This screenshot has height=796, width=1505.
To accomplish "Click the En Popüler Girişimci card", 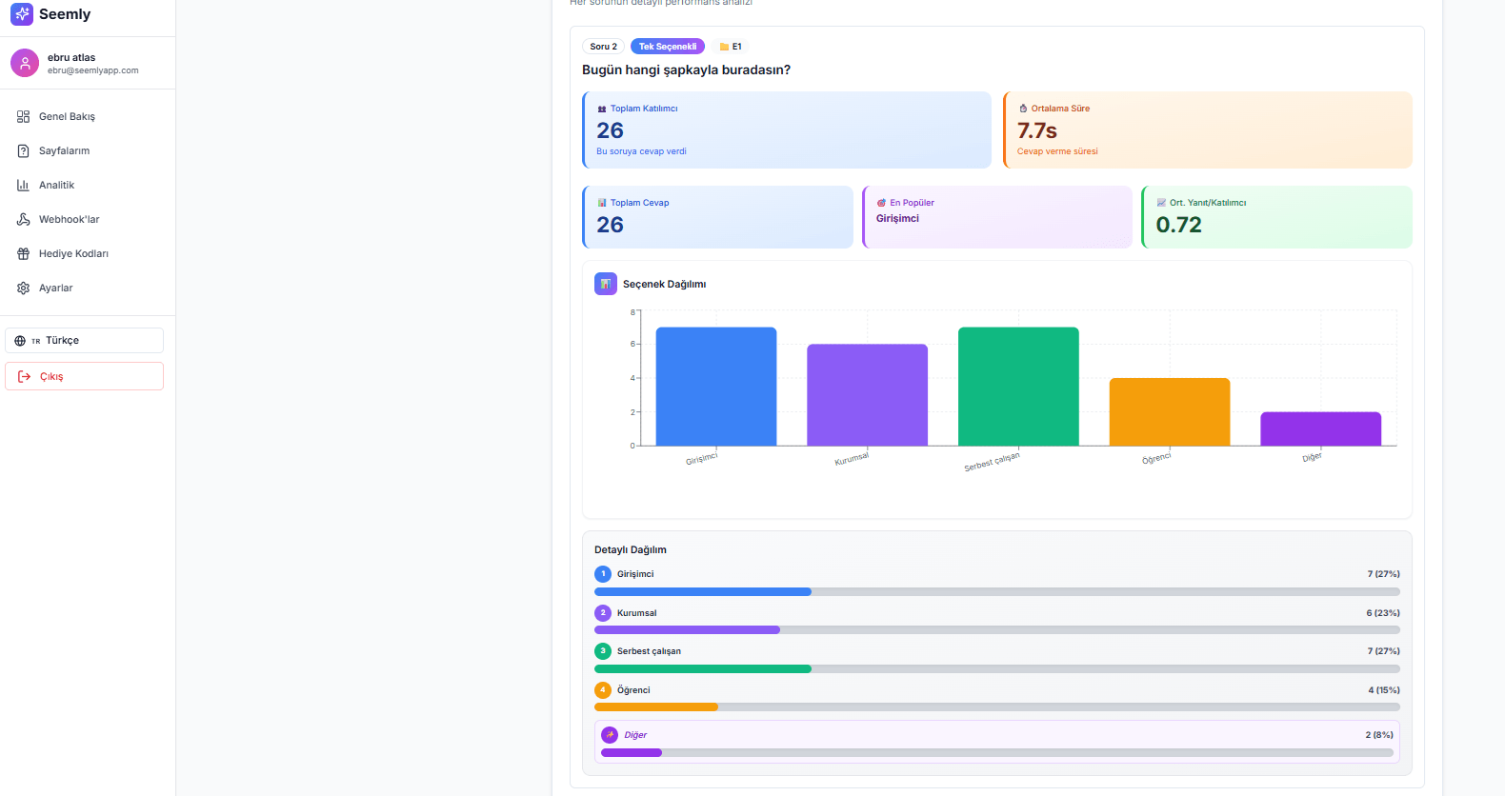I will (x=996, y=217).
